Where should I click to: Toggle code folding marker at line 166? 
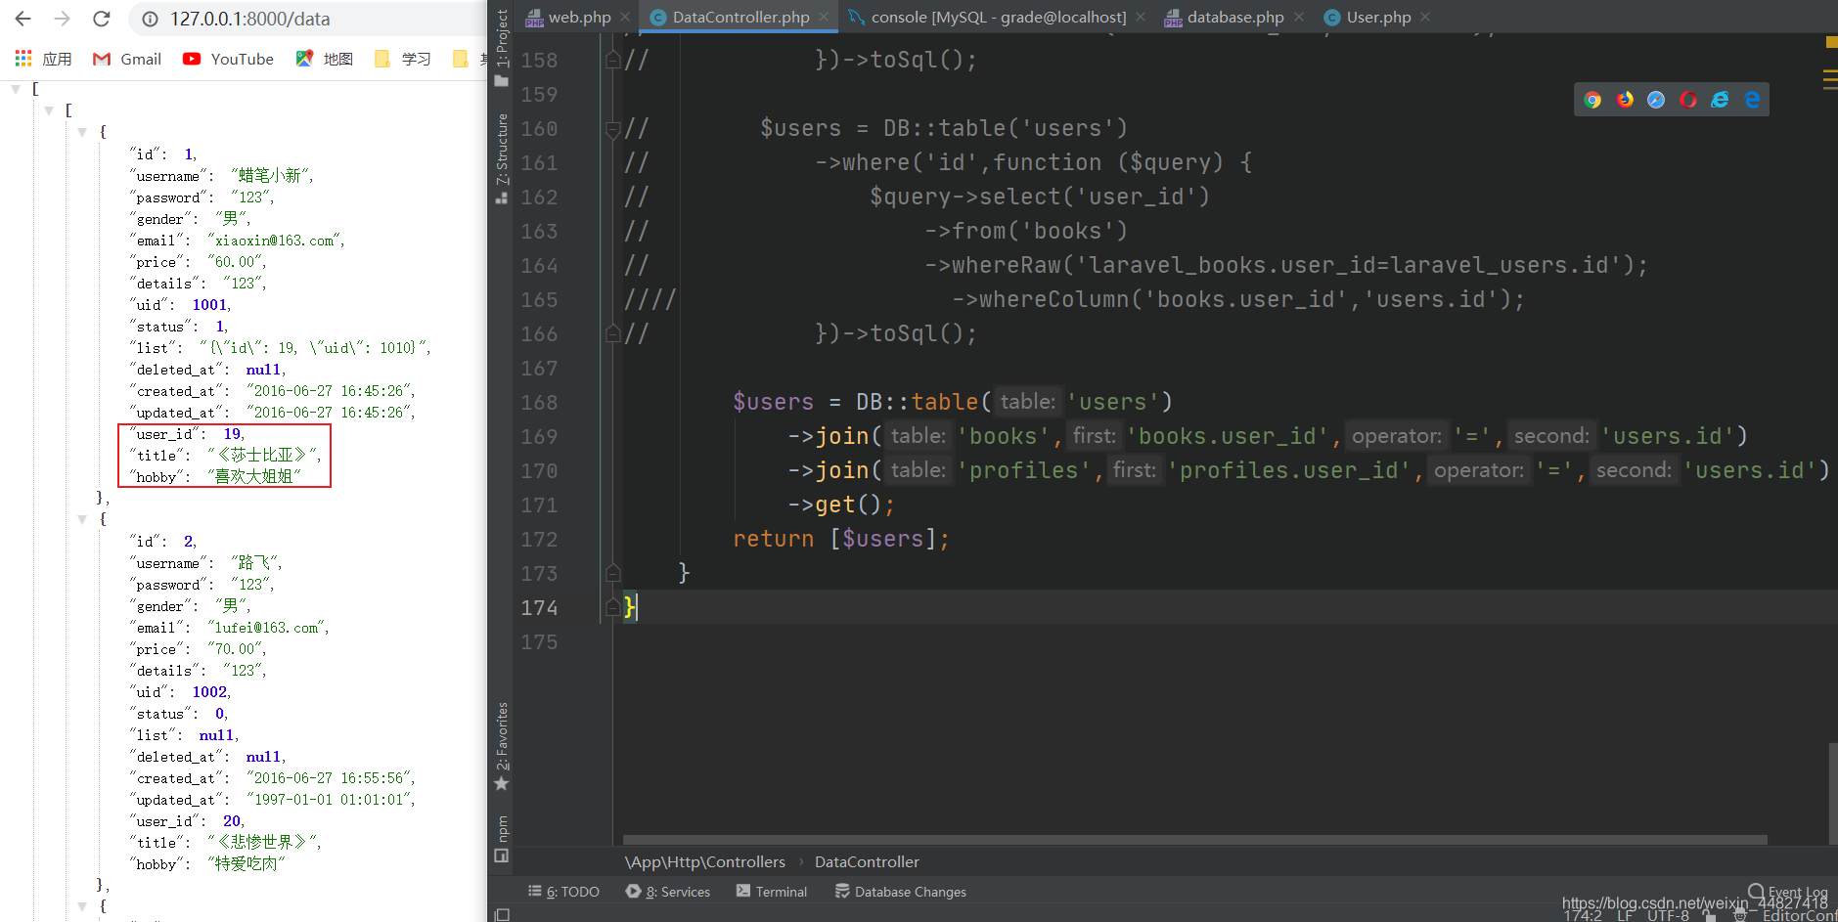tap(613, 333)
